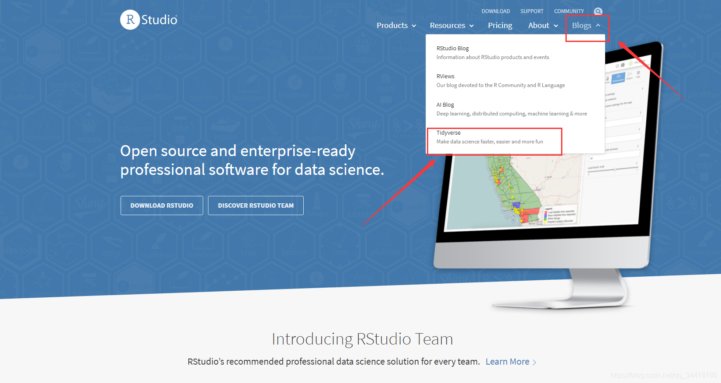Open the search magnifier icon

pyautogui.click(x=598, y=11)
